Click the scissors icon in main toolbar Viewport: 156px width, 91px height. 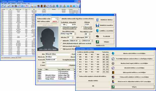[x=61, y=6]
